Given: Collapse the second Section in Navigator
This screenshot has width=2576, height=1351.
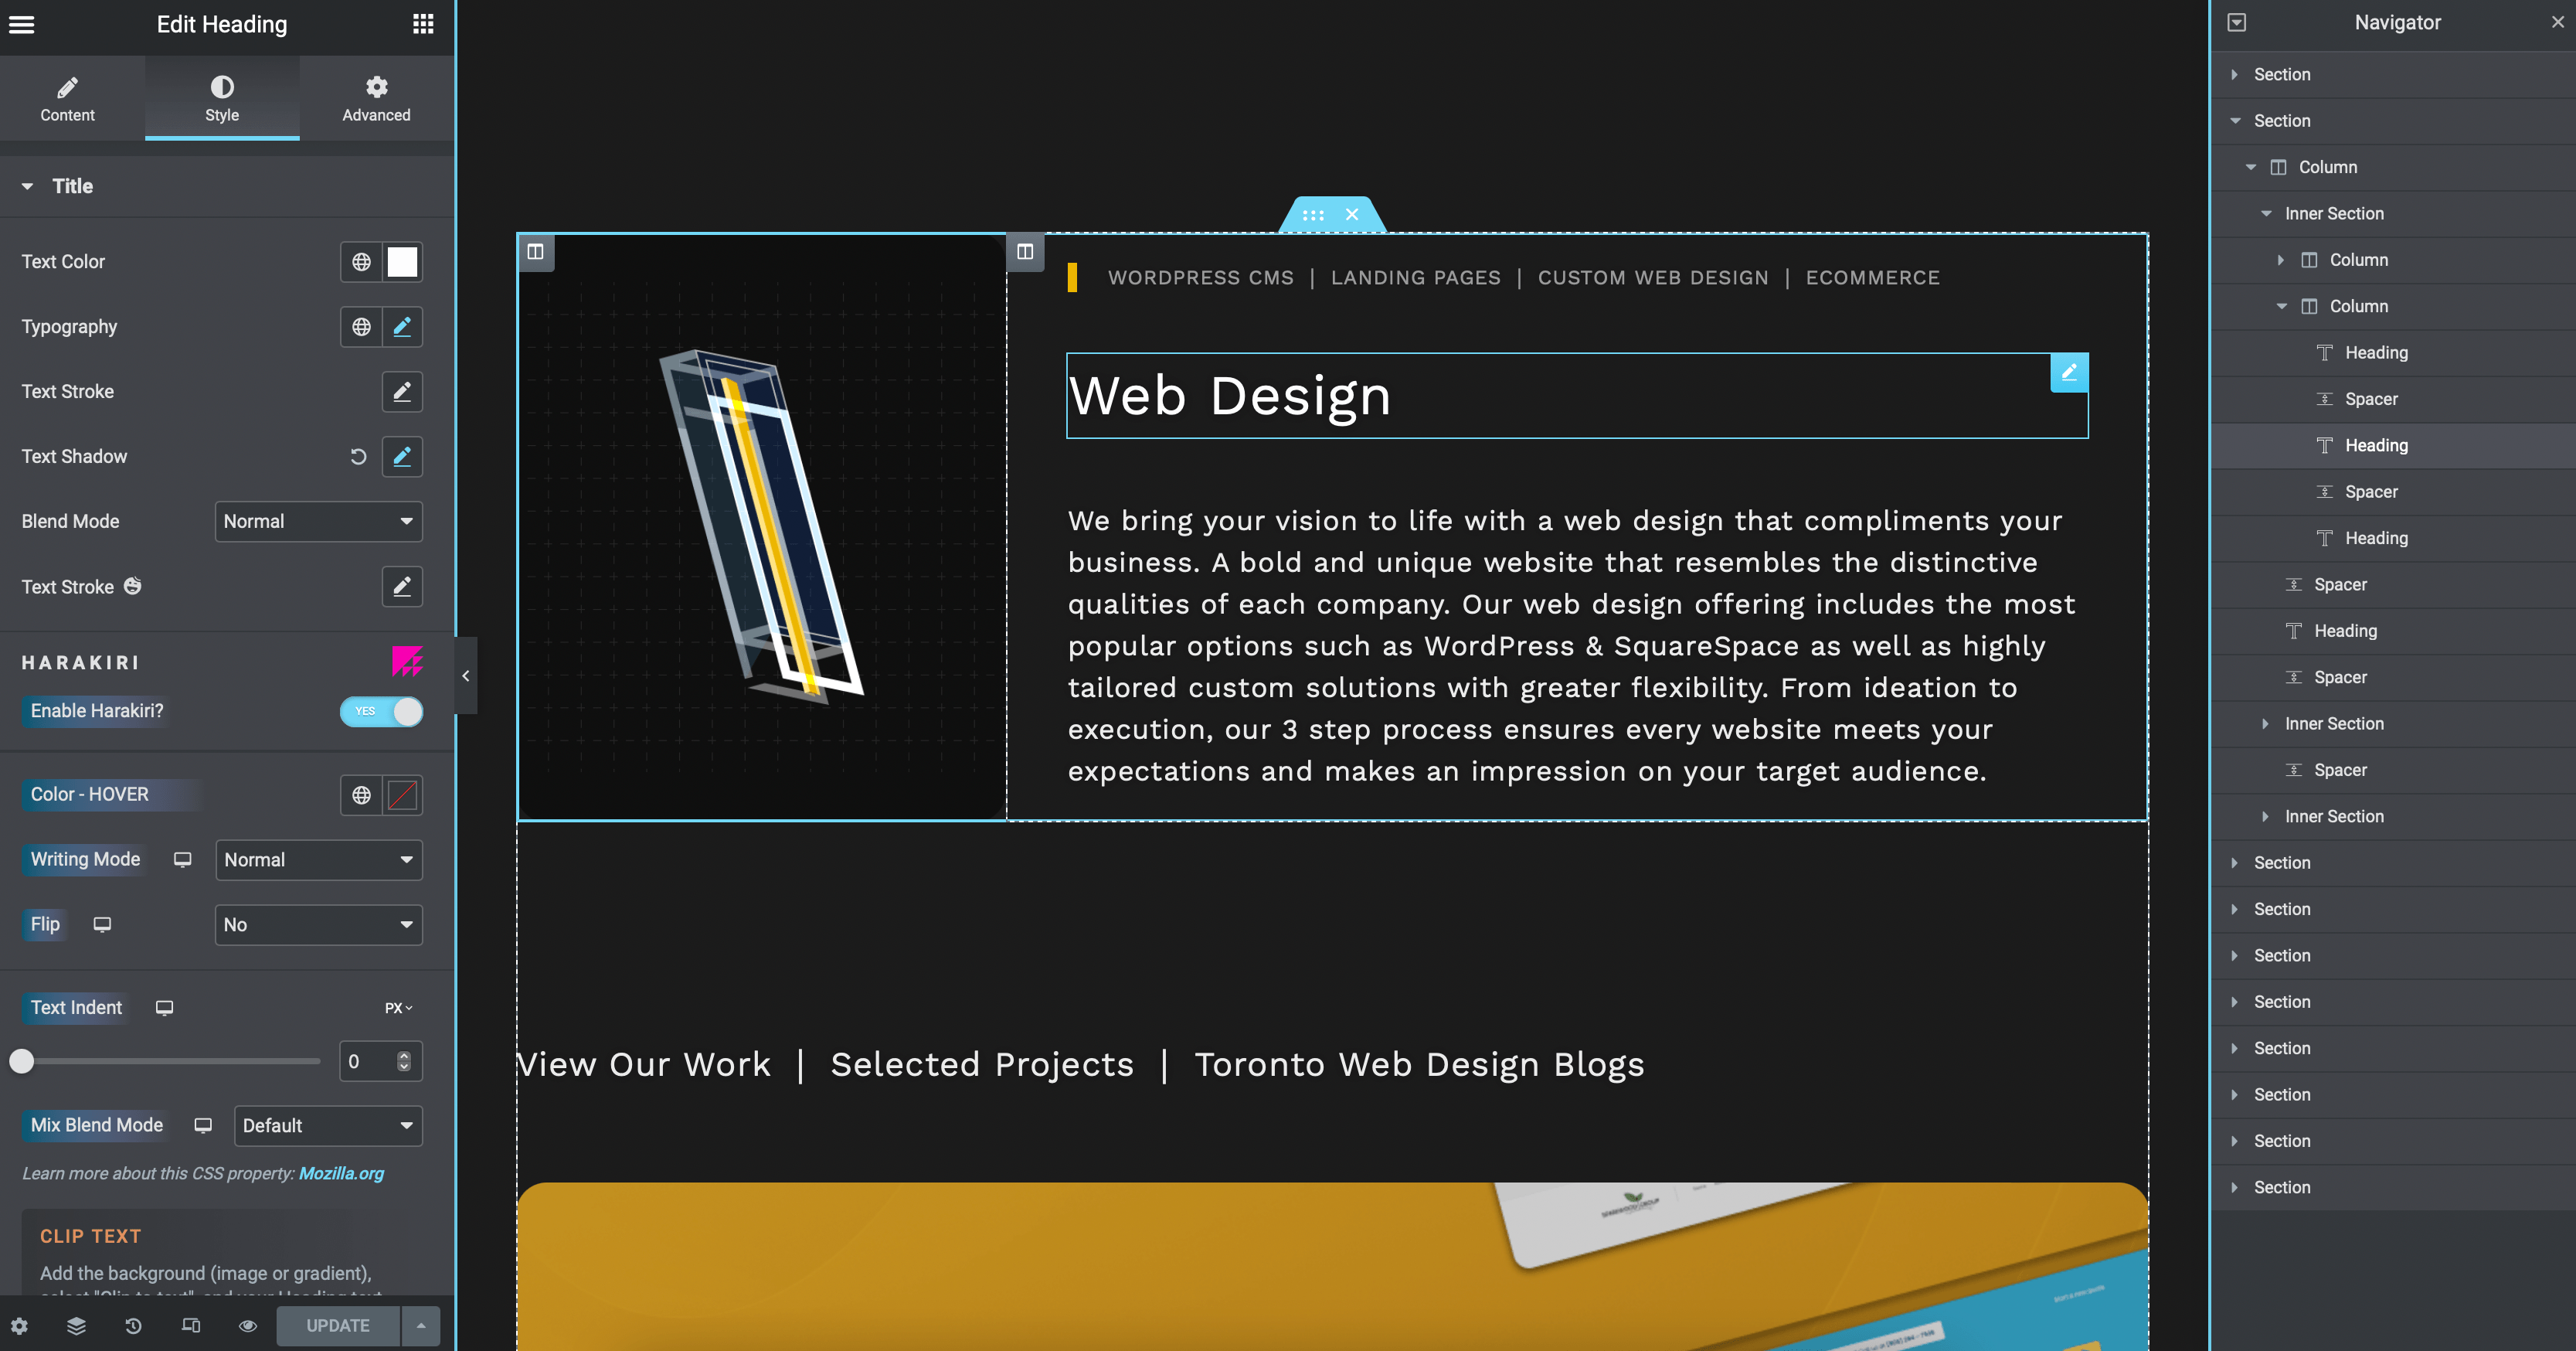Looking at the screenshot, I should (x=2235, y=121).
